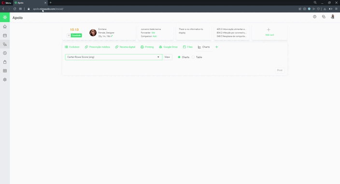Click the browser search tabs magnifier icon
Screen dimensions: 340x184
(315, 2)
